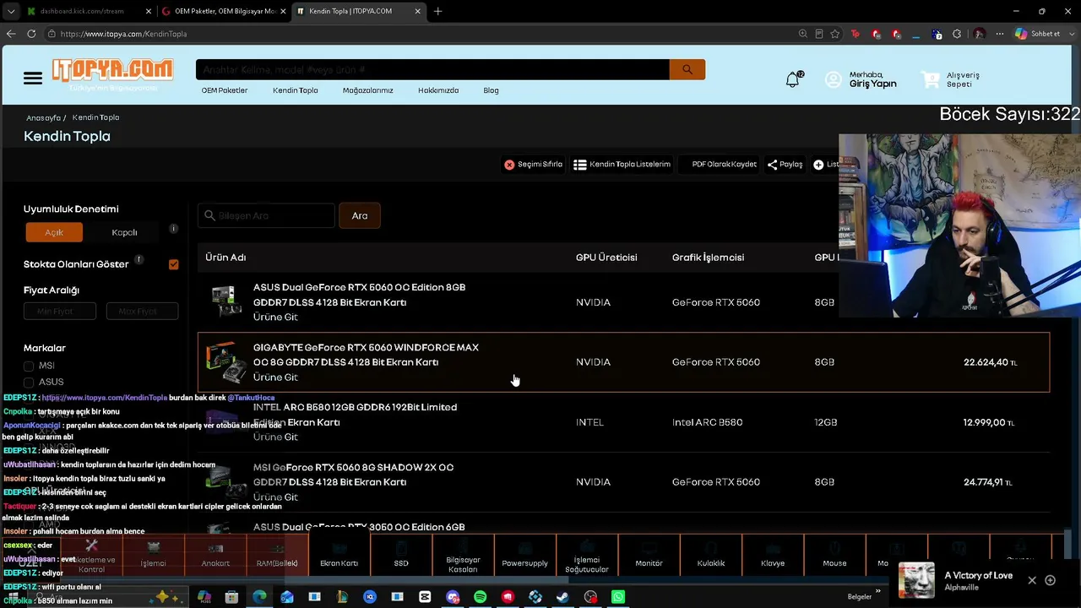Open Ürüne Git for MSI RTX 5060 SHADOW

coord(275,497)
